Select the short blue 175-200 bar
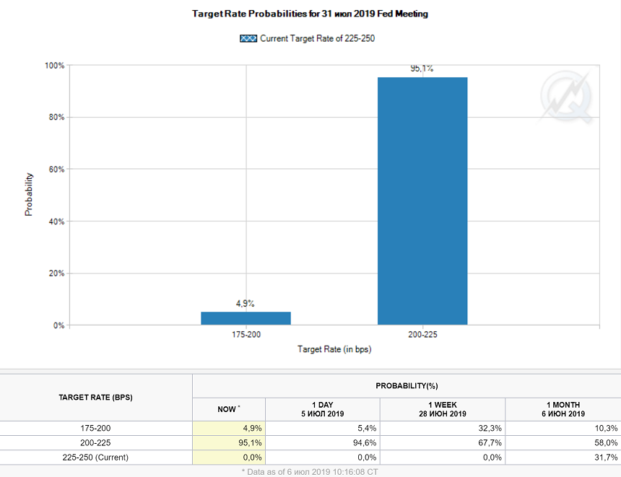This screenshot has width=621, height=477. pyautogui.click(x=246, y=318)
